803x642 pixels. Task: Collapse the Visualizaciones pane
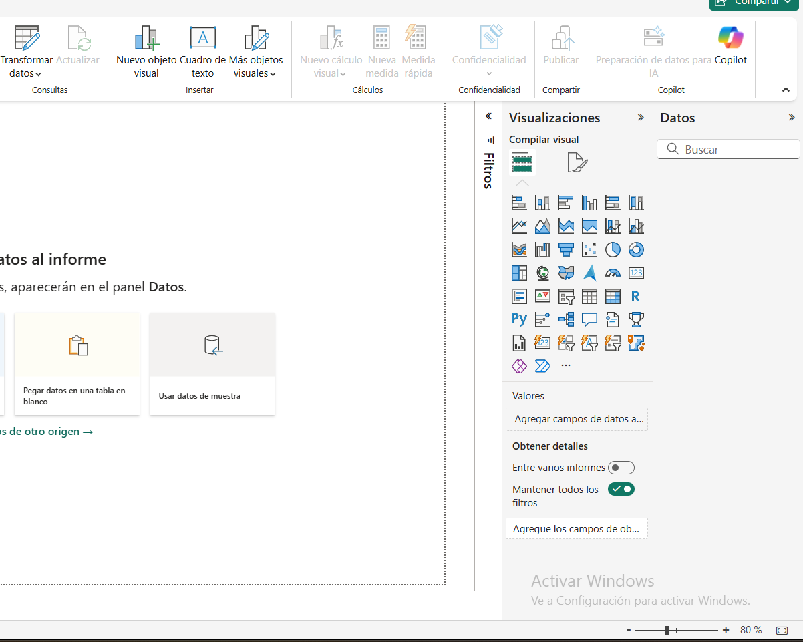(x=641, y=118)
